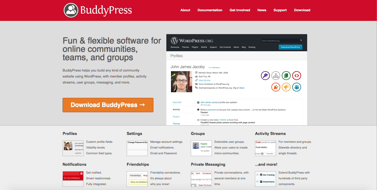Click the text 'Manage account settings.'
Screen dimensions: 377x190
(167, 142)
